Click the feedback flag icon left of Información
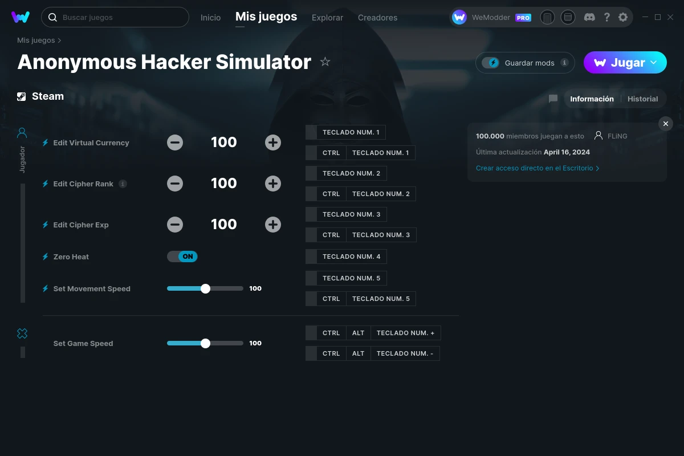684x456 pixels. click(x=552, y=99)
